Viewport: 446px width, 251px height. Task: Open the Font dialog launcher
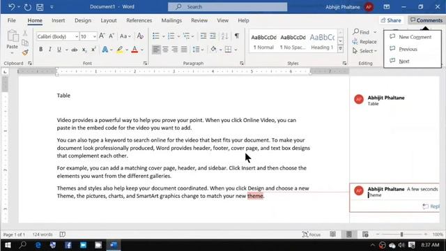[145, 63]
